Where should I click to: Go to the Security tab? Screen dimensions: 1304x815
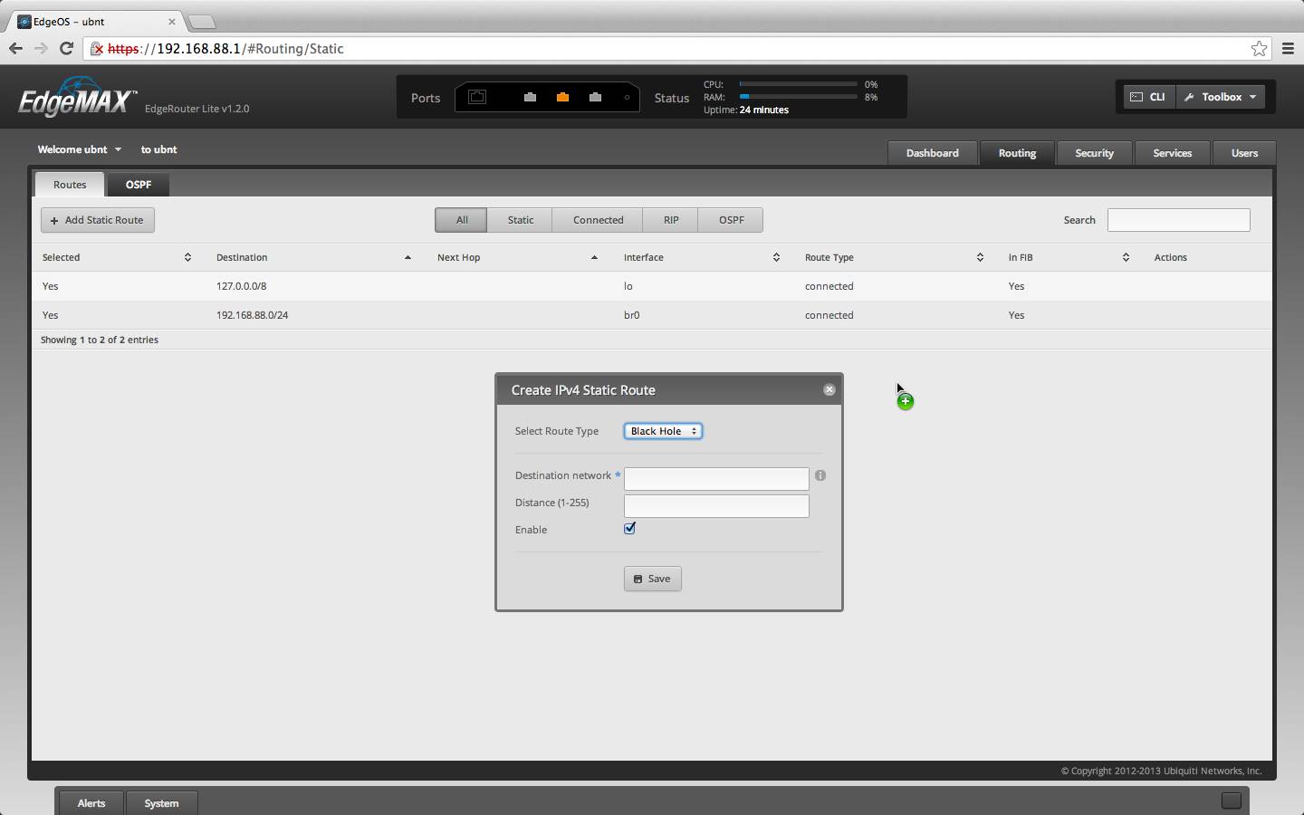(x=1094, y=153)
